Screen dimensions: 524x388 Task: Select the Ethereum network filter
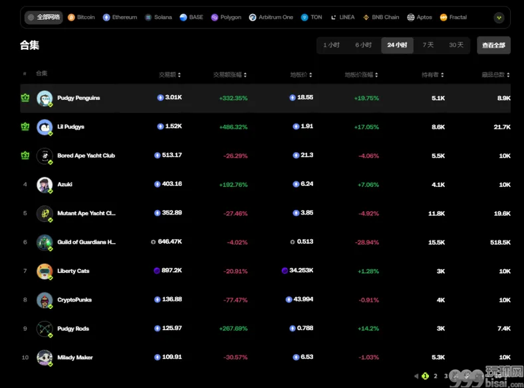coord(120,17)
